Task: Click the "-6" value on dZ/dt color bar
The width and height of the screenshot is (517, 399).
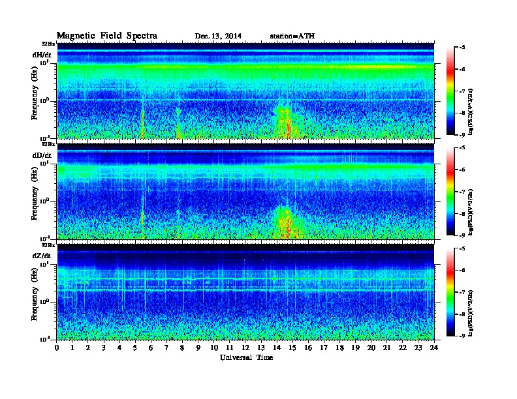Action: (x=462, y=271)
